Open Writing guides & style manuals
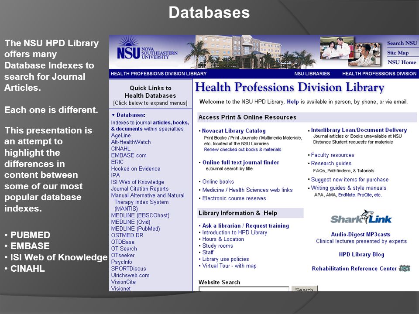 click(349, 188)
